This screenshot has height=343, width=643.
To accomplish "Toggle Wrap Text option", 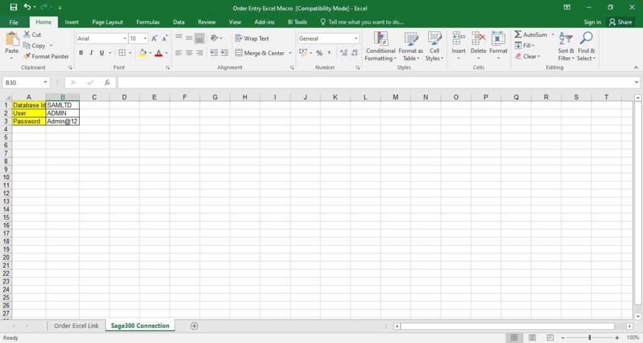I will coord(252,38).
